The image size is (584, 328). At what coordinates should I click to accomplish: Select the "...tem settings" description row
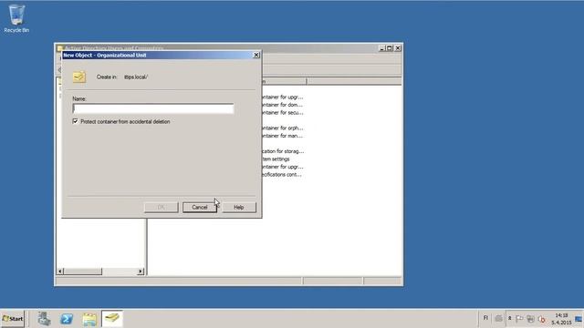pyautogui.click(x=276, y=159)
